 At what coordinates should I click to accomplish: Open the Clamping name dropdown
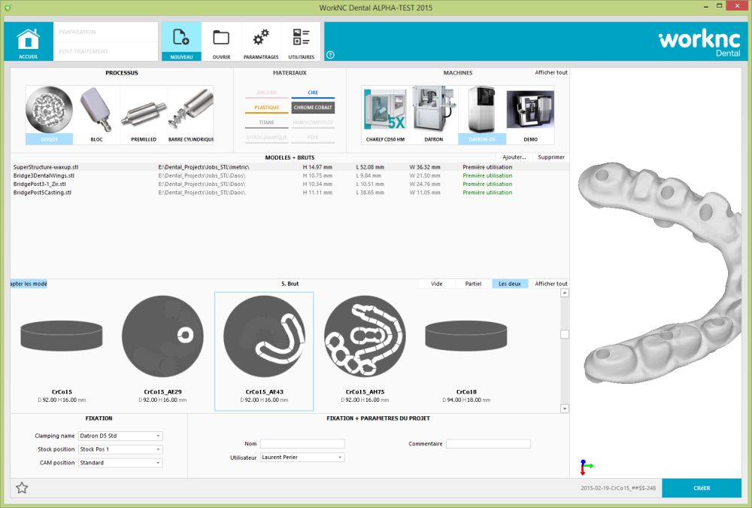pyautogui.click(x=120, y=436)
